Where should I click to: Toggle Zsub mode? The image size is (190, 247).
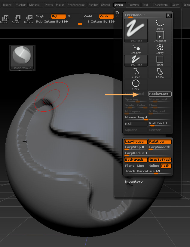pos(106,16)
